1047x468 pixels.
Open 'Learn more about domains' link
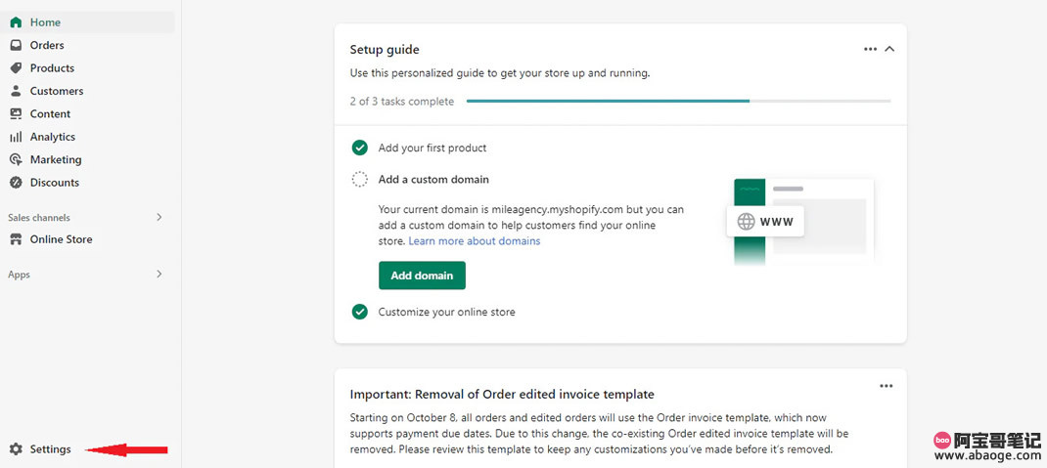point(475,241)
